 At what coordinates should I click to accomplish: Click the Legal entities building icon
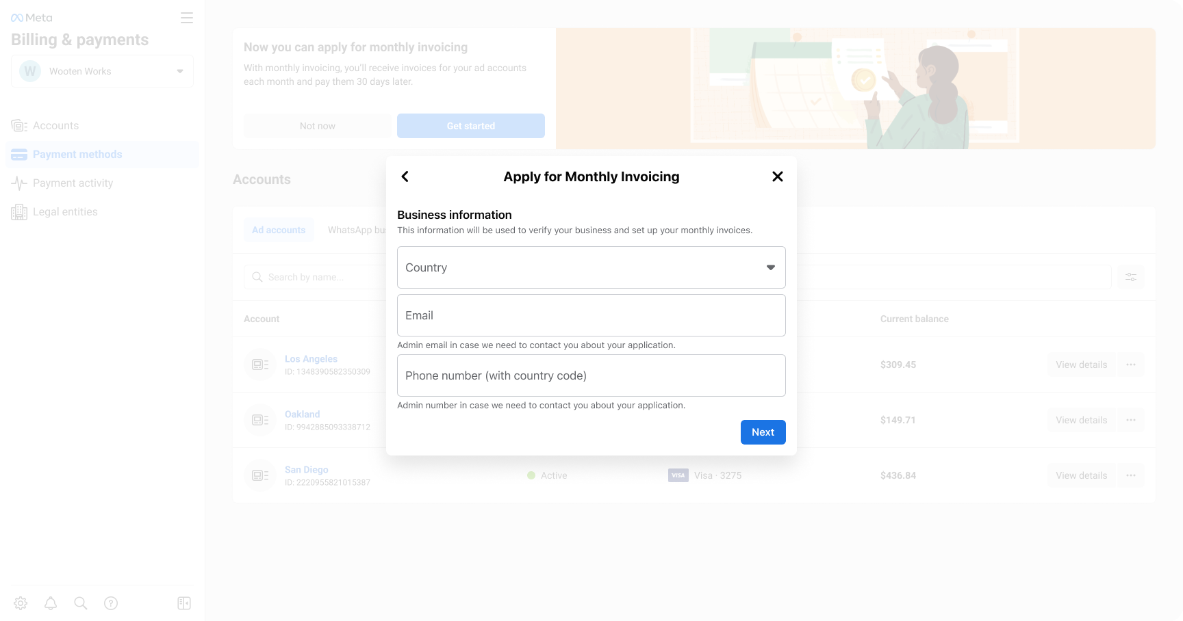tap(19, 212)
